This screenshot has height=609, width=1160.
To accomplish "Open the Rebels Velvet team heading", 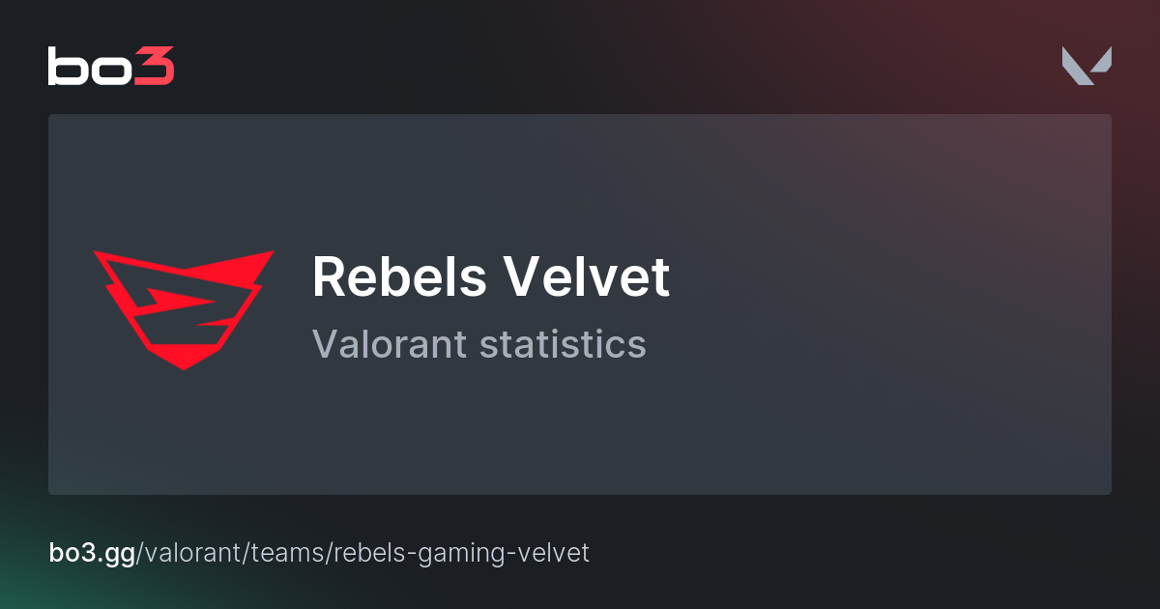I will pyautogui.click(x=490, y=277).
